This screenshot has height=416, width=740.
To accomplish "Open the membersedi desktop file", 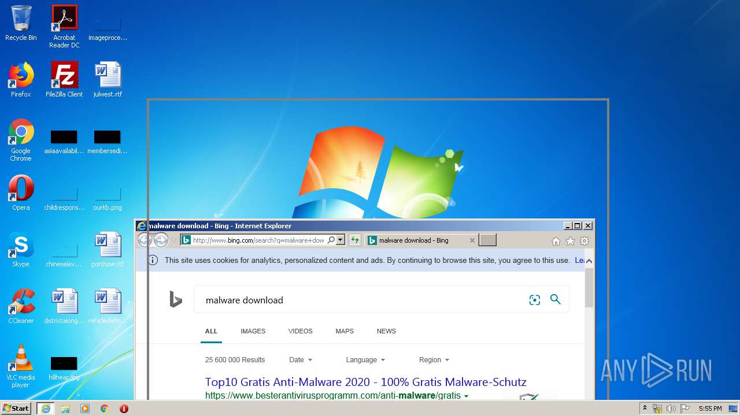I will point(108,142).
